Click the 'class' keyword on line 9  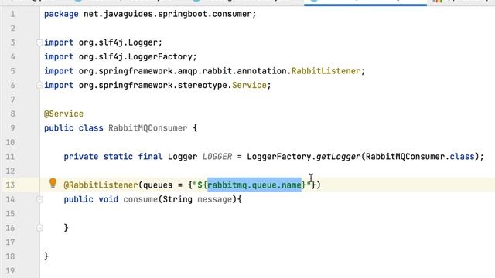coord(91,128)
